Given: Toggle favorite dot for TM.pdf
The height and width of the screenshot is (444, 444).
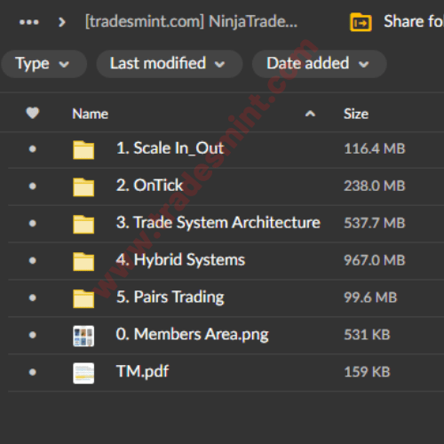Looking at the screenshot, I should coord(33,372).
